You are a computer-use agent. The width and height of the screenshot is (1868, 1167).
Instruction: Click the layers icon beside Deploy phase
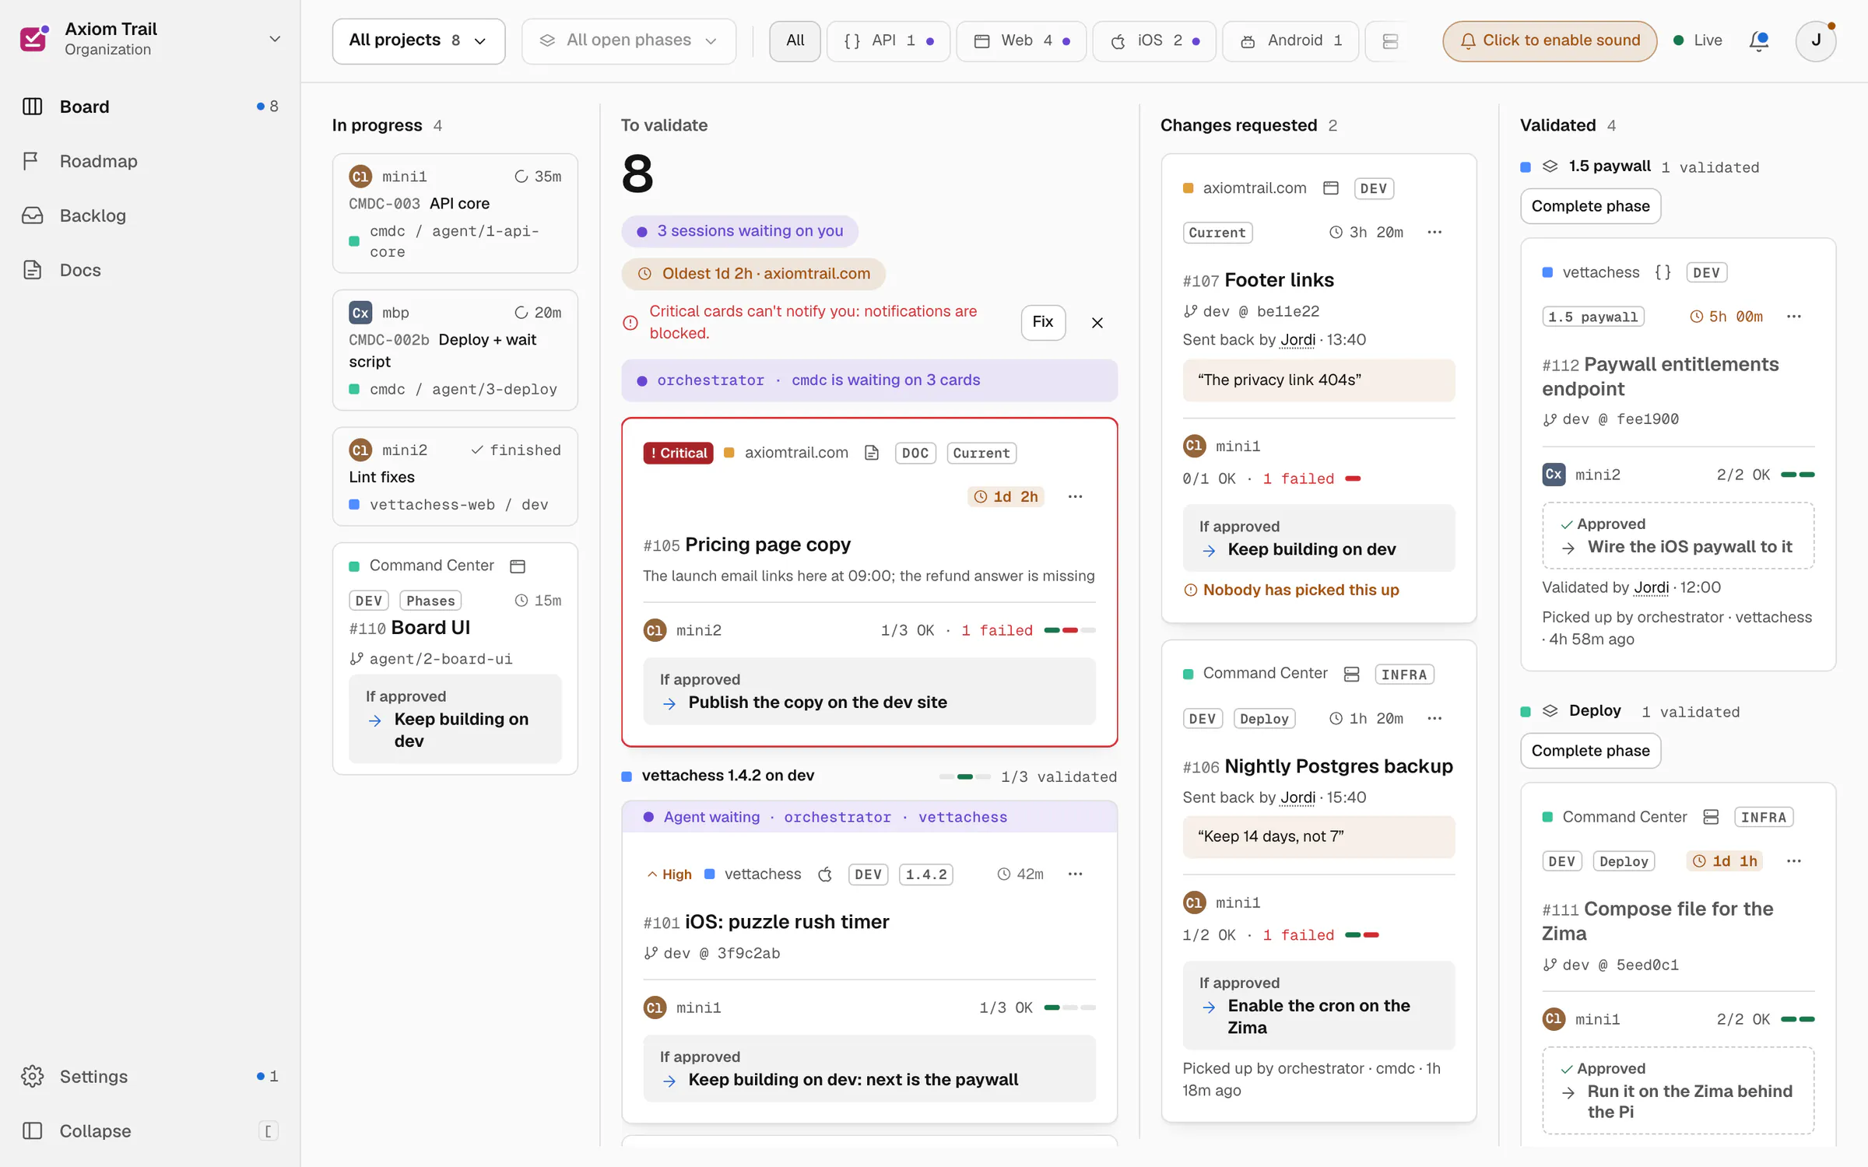[1550, 711]
